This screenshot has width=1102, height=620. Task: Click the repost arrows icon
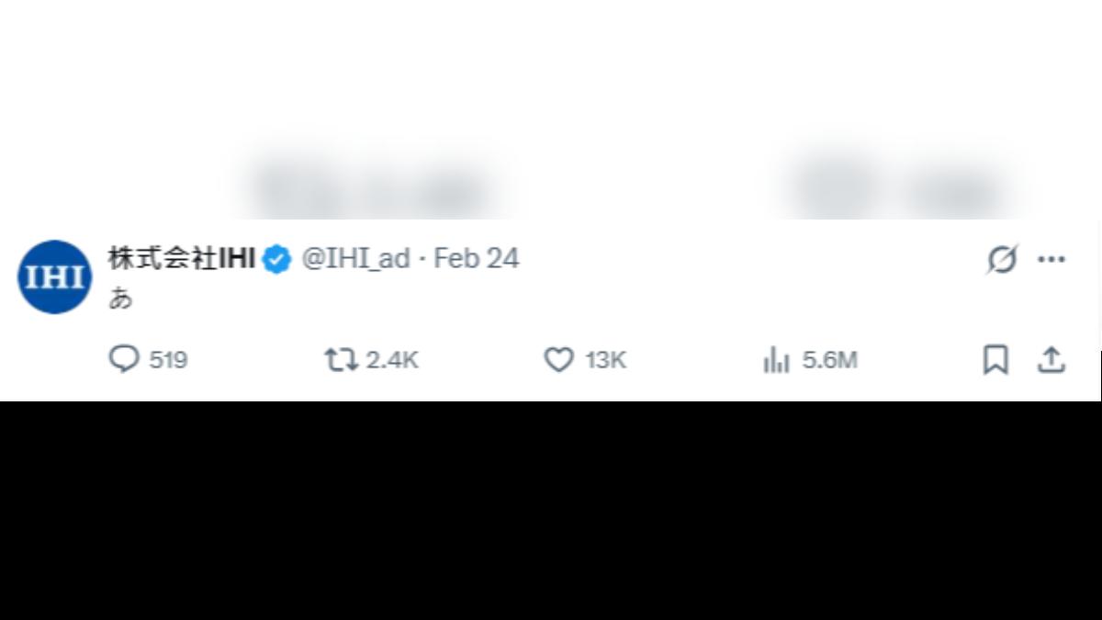click(x=341, y=359)
